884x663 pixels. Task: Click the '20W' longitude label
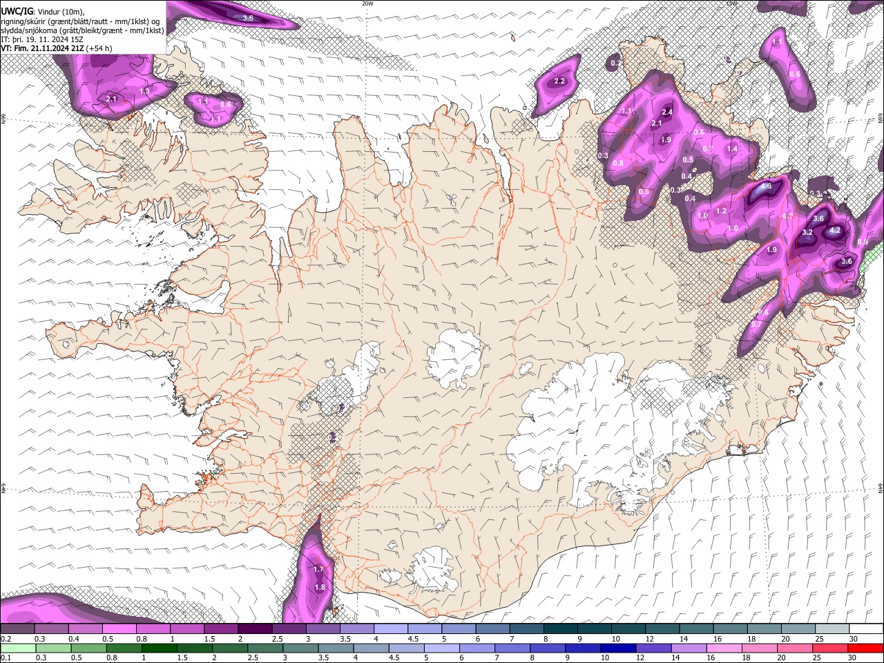[x=367, y=3]
